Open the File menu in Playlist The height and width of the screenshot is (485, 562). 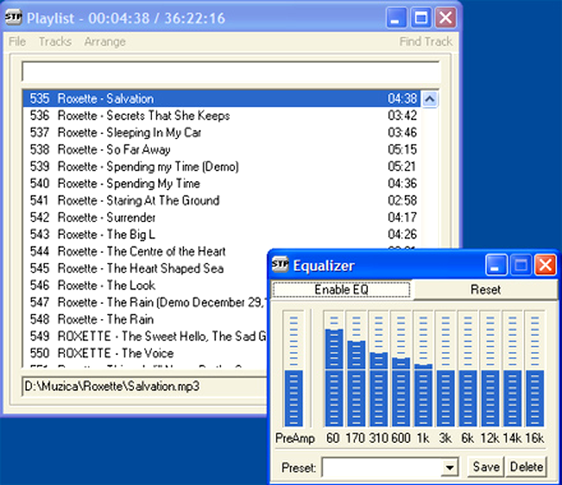16,41
